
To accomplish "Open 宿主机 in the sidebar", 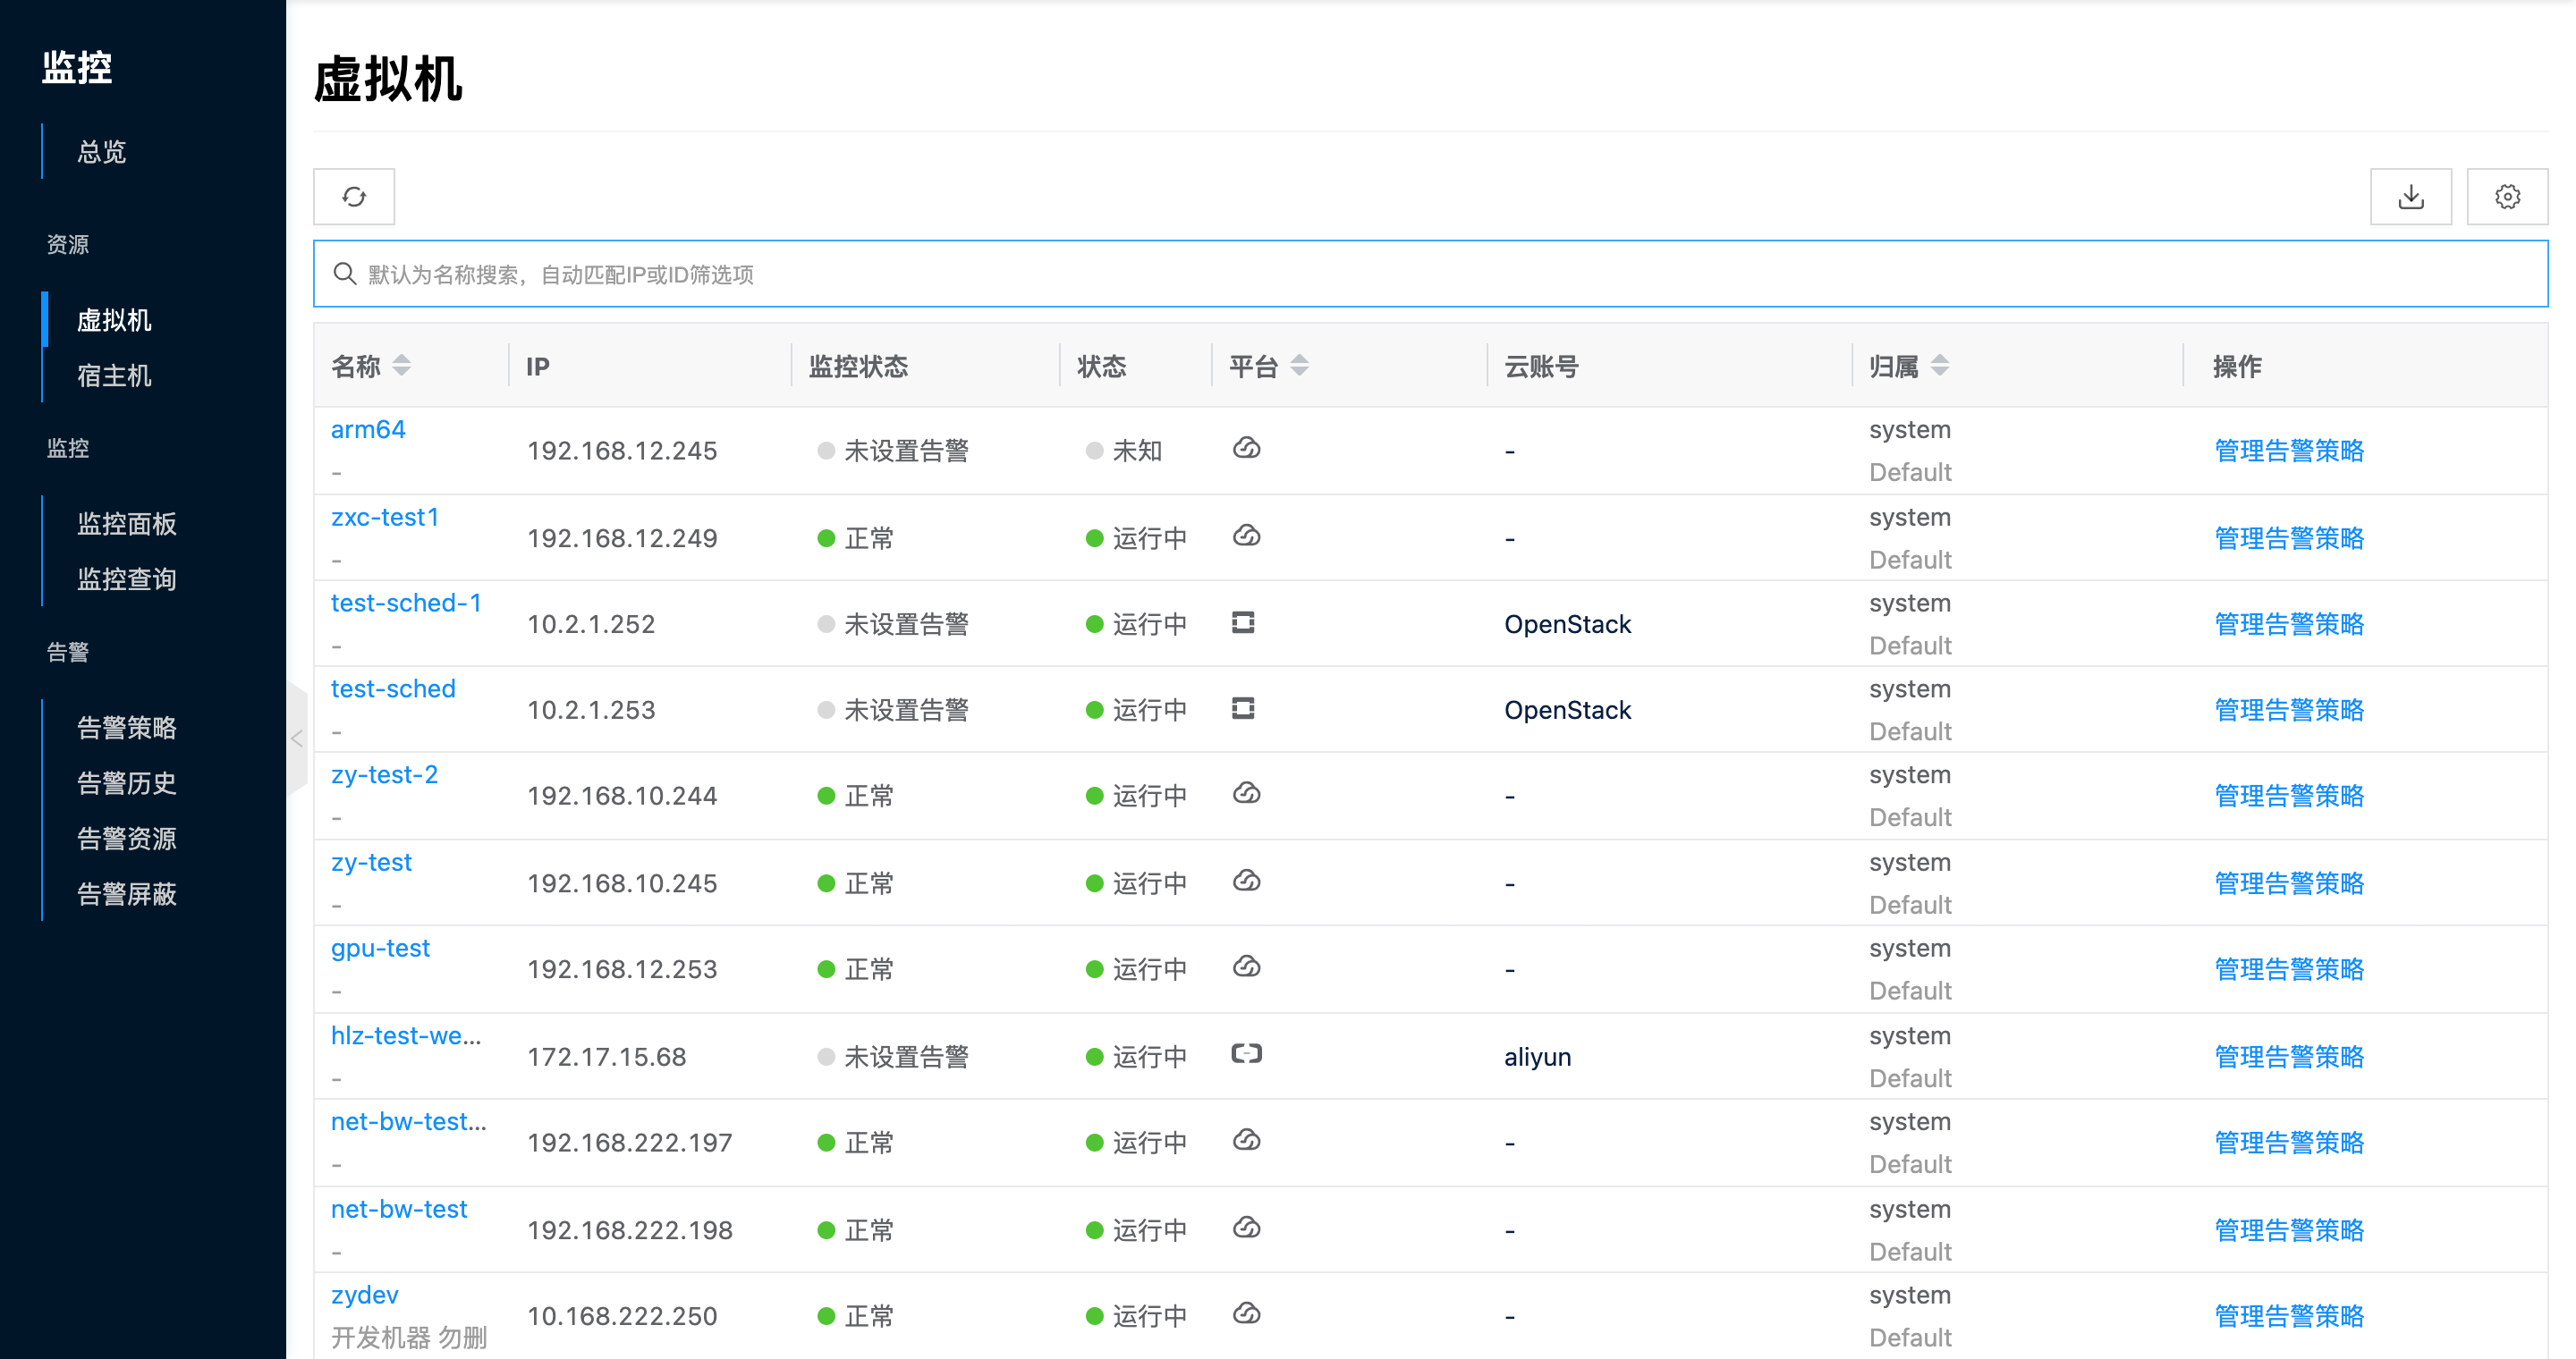I will coord(114,376).
